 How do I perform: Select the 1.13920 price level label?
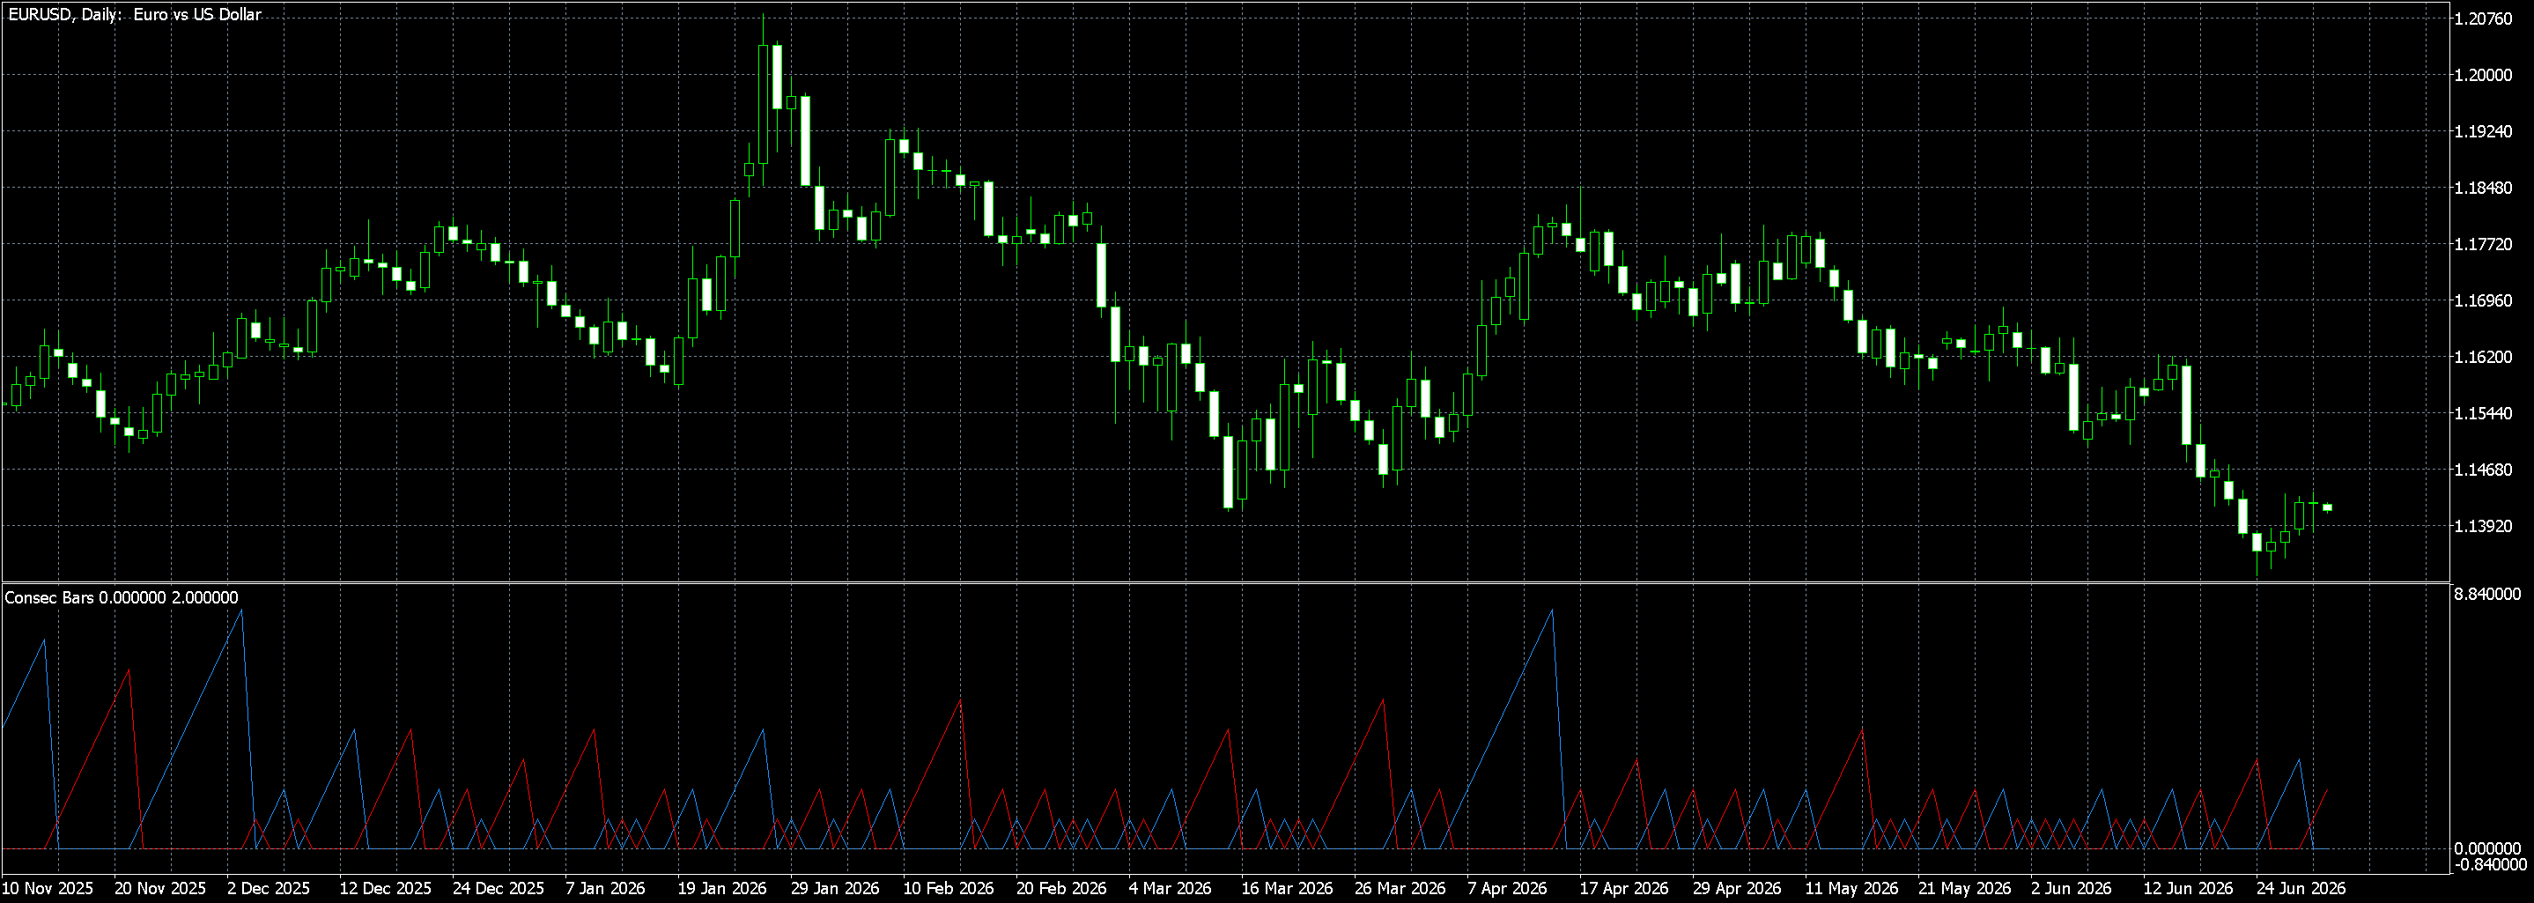click(x=2484, y=526)
